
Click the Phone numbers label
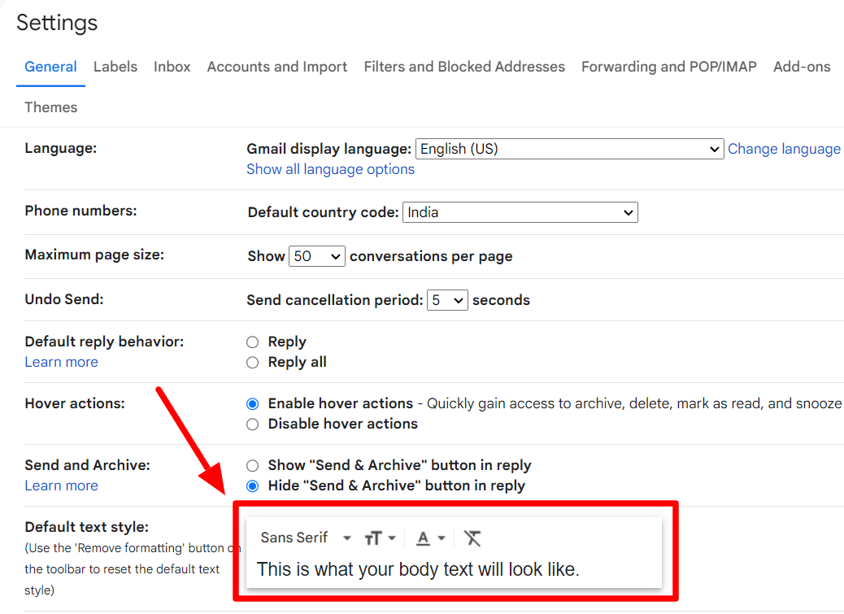[80, 211]
